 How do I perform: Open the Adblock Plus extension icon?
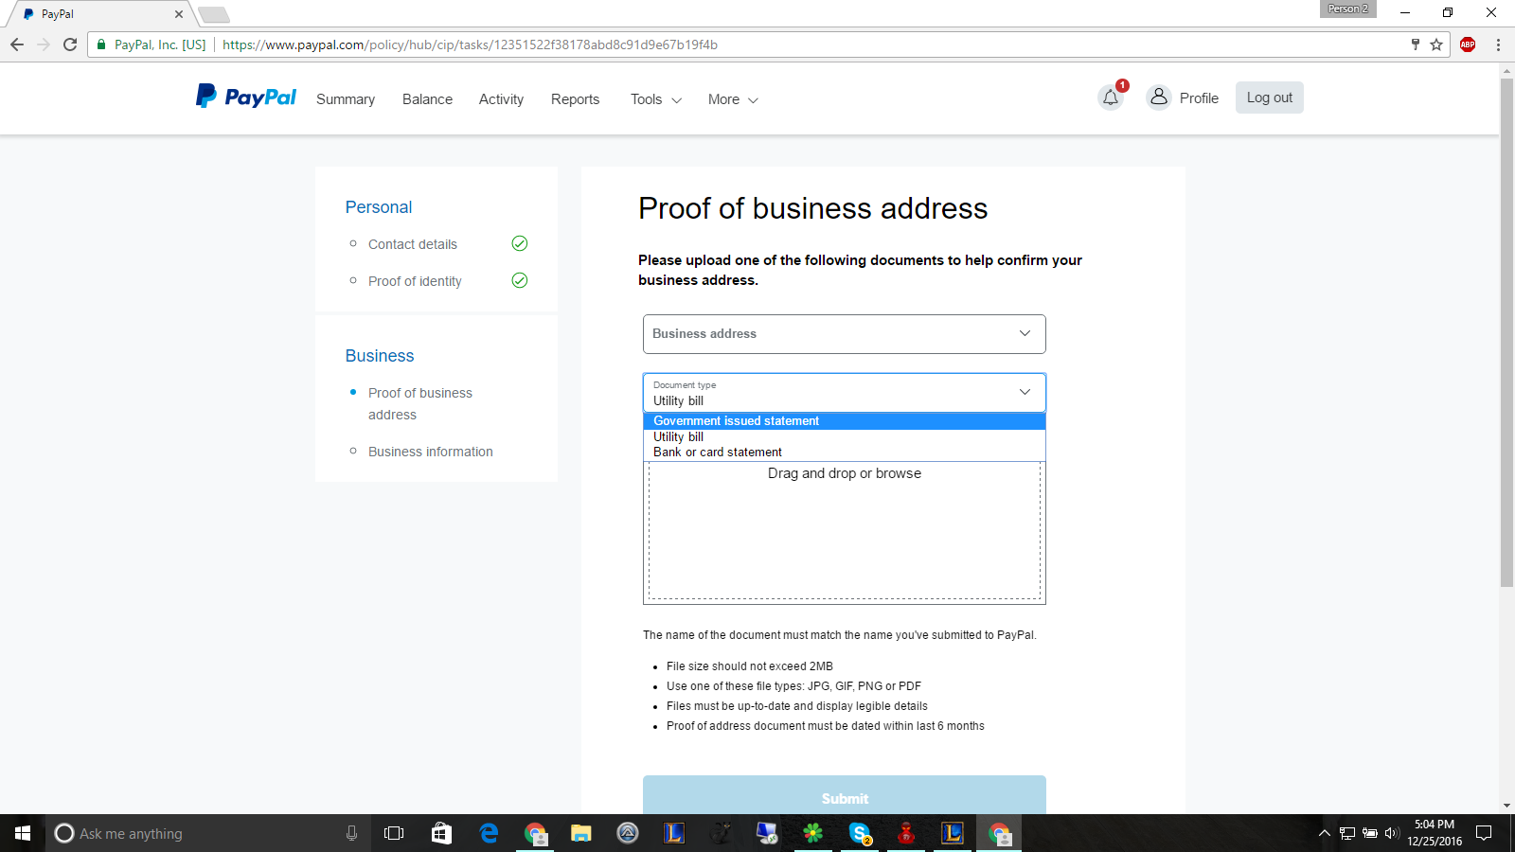point(1468,44)
